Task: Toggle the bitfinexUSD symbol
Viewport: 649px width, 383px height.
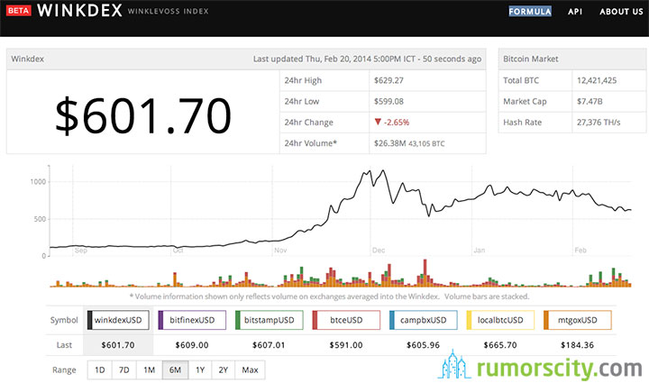Action: coord(192,320)
